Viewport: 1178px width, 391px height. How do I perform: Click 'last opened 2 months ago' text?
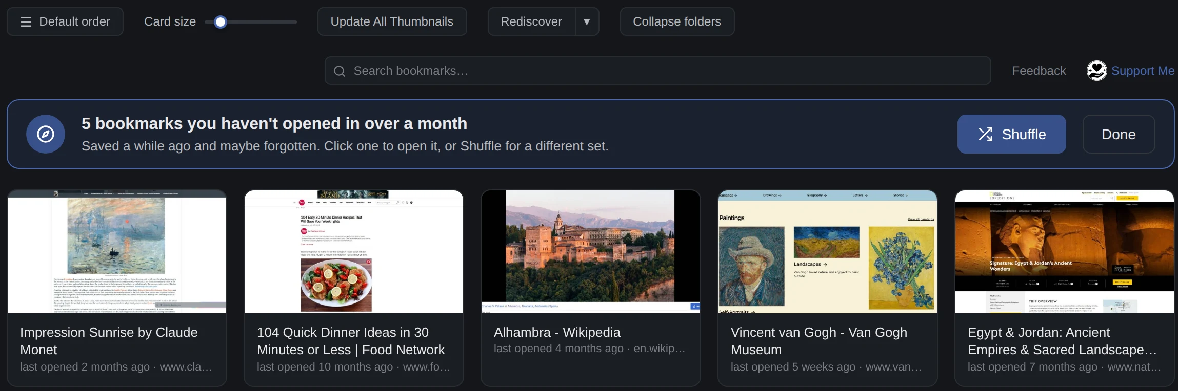click(x=85, y=367)
